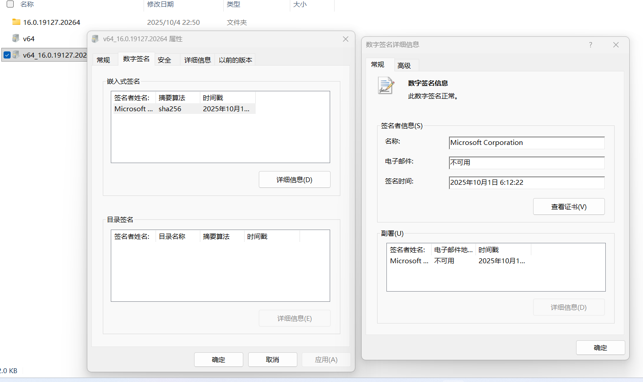Toggle the select-all checkbox in header

point(10,4)
